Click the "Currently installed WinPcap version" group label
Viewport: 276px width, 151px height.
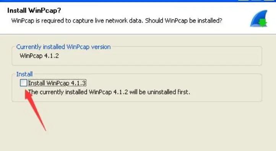[63, 47]
